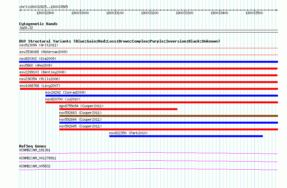287x188 pixels.
Task: Click the ruler's right arrowhead
Action: tap(277, 10)
